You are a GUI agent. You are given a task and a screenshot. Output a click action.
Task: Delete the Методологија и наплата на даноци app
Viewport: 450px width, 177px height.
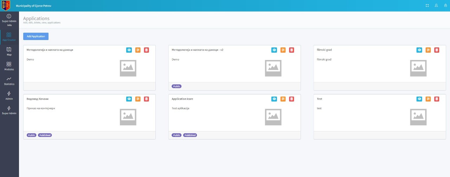coord(146,50)
